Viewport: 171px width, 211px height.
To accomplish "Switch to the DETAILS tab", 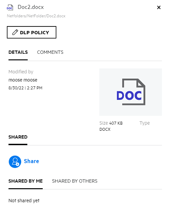I will (18, 52).
